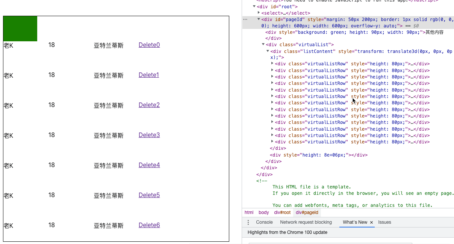Click the "This HTML file is a template." comment
Image resolution: width=454 pixels, height=244 pixels.
[312, 187]
